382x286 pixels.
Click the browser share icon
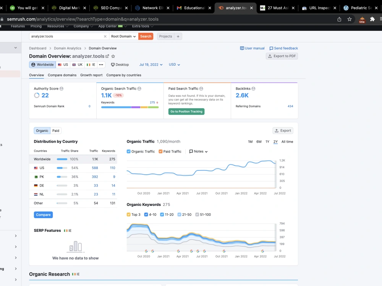(339, 19)
